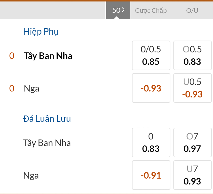
Task: Select Nga handicap odds -0.93 in Hiệp Phụ
Action: (151, 88)
